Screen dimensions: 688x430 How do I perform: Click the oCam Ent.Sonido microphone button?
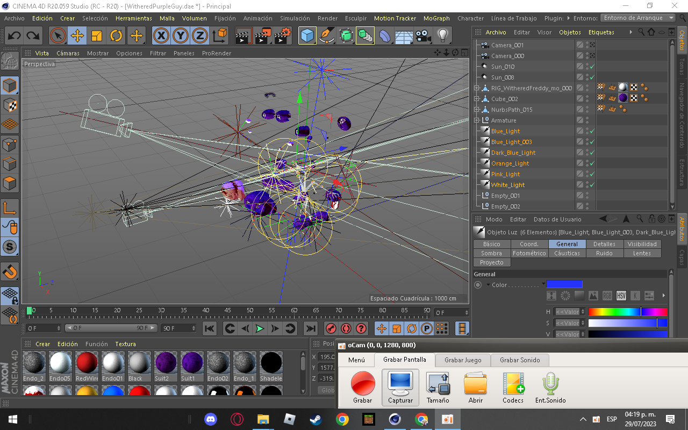(550, 388)
